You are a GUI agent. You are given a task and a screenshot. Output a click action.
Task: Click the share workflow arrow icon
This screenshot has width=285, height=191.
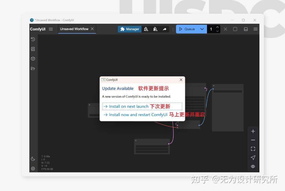(165, 29)
